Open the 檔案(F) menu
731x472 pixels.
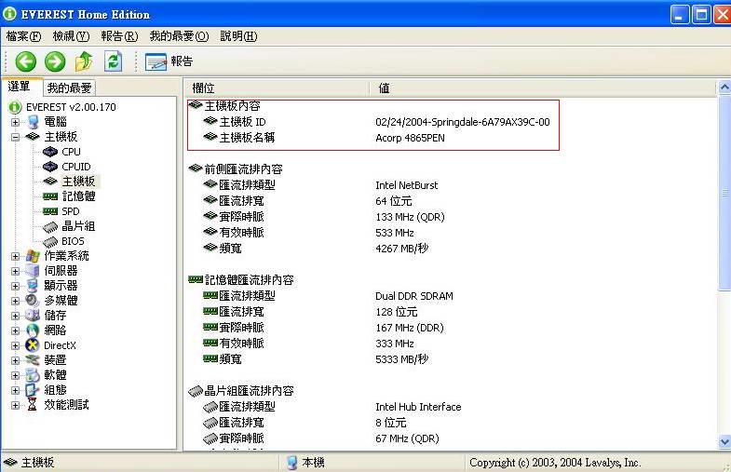24,36
